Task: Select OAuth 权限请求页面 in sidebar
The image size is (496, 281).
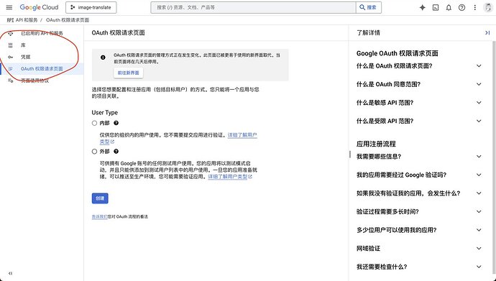Action: (x=42, y=68)
